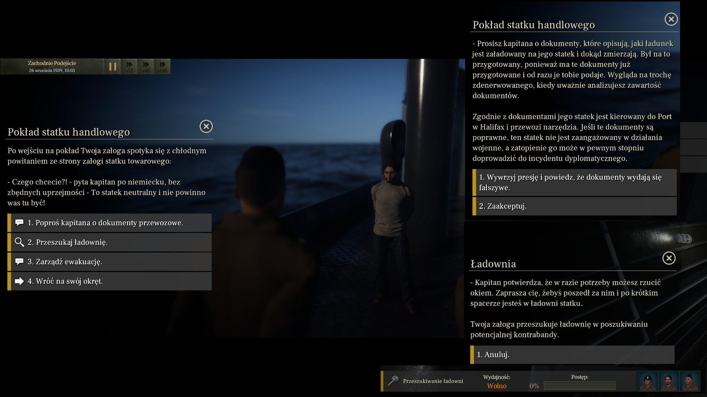Click the arrow icon beside Wróć na swój okręt
Screen dimensions: 707x397
click(x=19, y=281)
